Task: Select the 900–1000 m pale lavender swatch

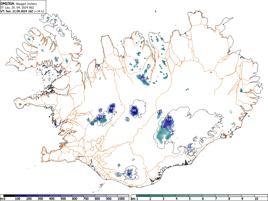Action: click(x=112, y=196)
